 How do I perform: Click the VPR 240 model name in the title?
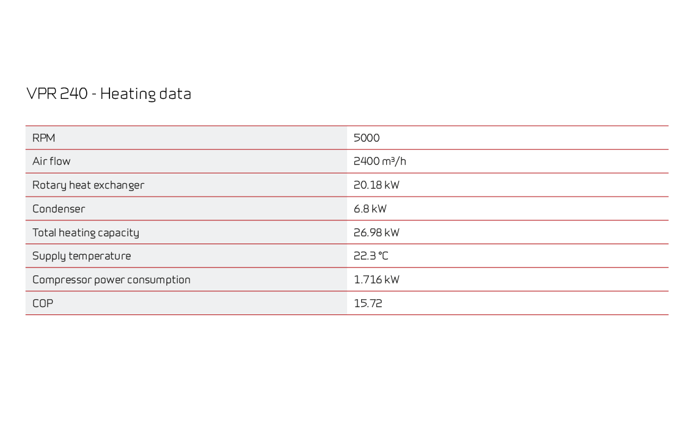tap(57, 94)
